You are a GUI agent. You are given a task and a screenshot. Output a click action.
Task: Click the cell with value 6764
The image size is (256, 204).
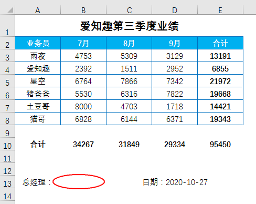pyautogui.click(x=83, y=81)
